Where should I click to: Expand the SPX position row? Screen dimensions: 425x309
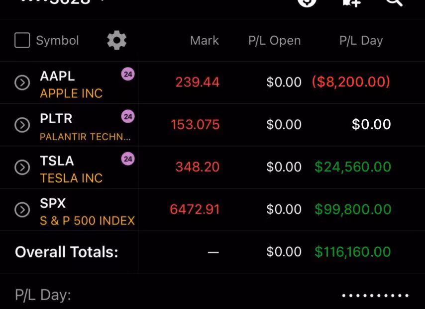pos(22,210)
